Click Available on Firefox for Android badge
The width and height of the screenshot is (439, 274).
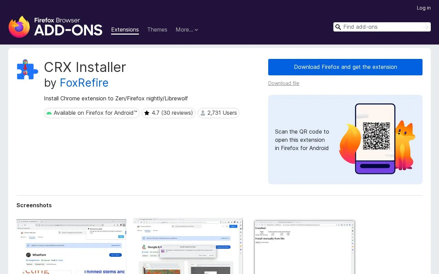pos(92,113)
